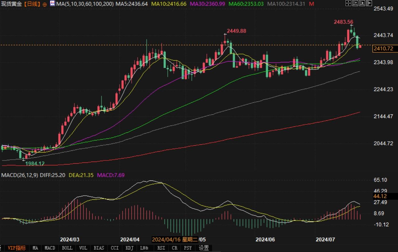
Task: Open 设置 in the indicator bar
Action: tap(204, 248)
